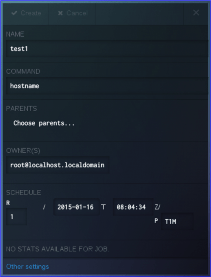This screenshot has width=211, height=277.
Task: Open the Choose parents selector
Action: (44, 123)
